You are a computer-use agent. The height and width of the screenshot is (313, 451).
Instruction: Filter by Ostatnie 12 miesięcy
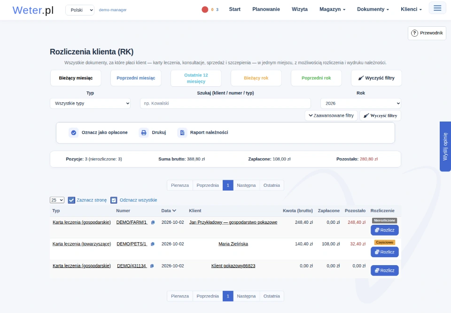(196, 78)
